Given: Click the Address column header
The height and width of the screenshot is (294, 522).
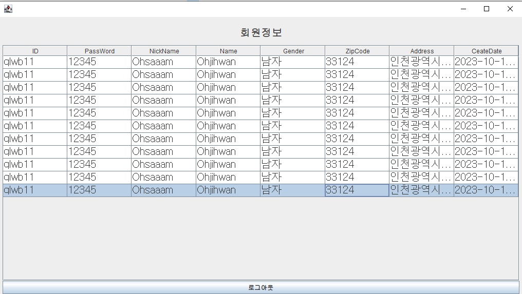Looking at the screenshot, I should tap(421, 51).
